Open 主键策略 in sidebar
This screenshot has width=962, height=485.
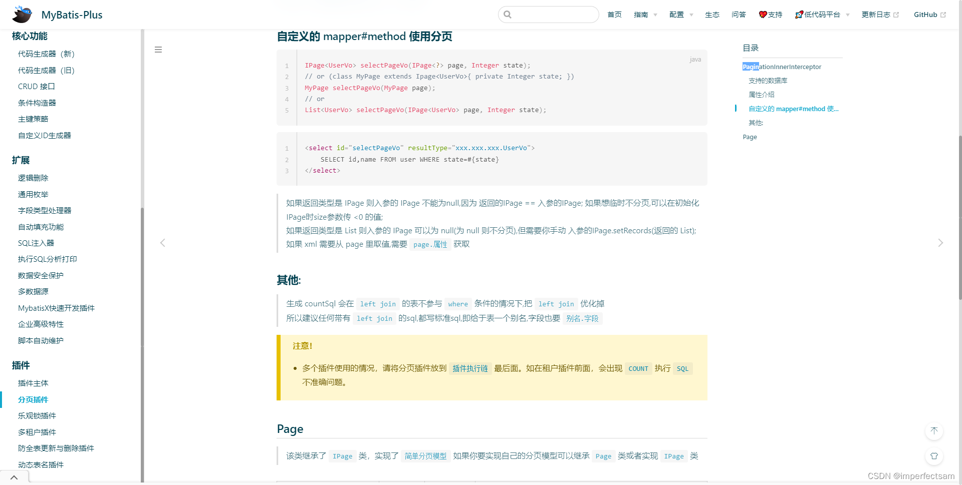point(33,119)
